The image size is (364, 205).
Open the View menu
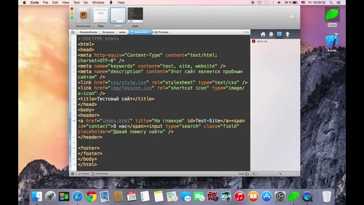tap(66, 2)
